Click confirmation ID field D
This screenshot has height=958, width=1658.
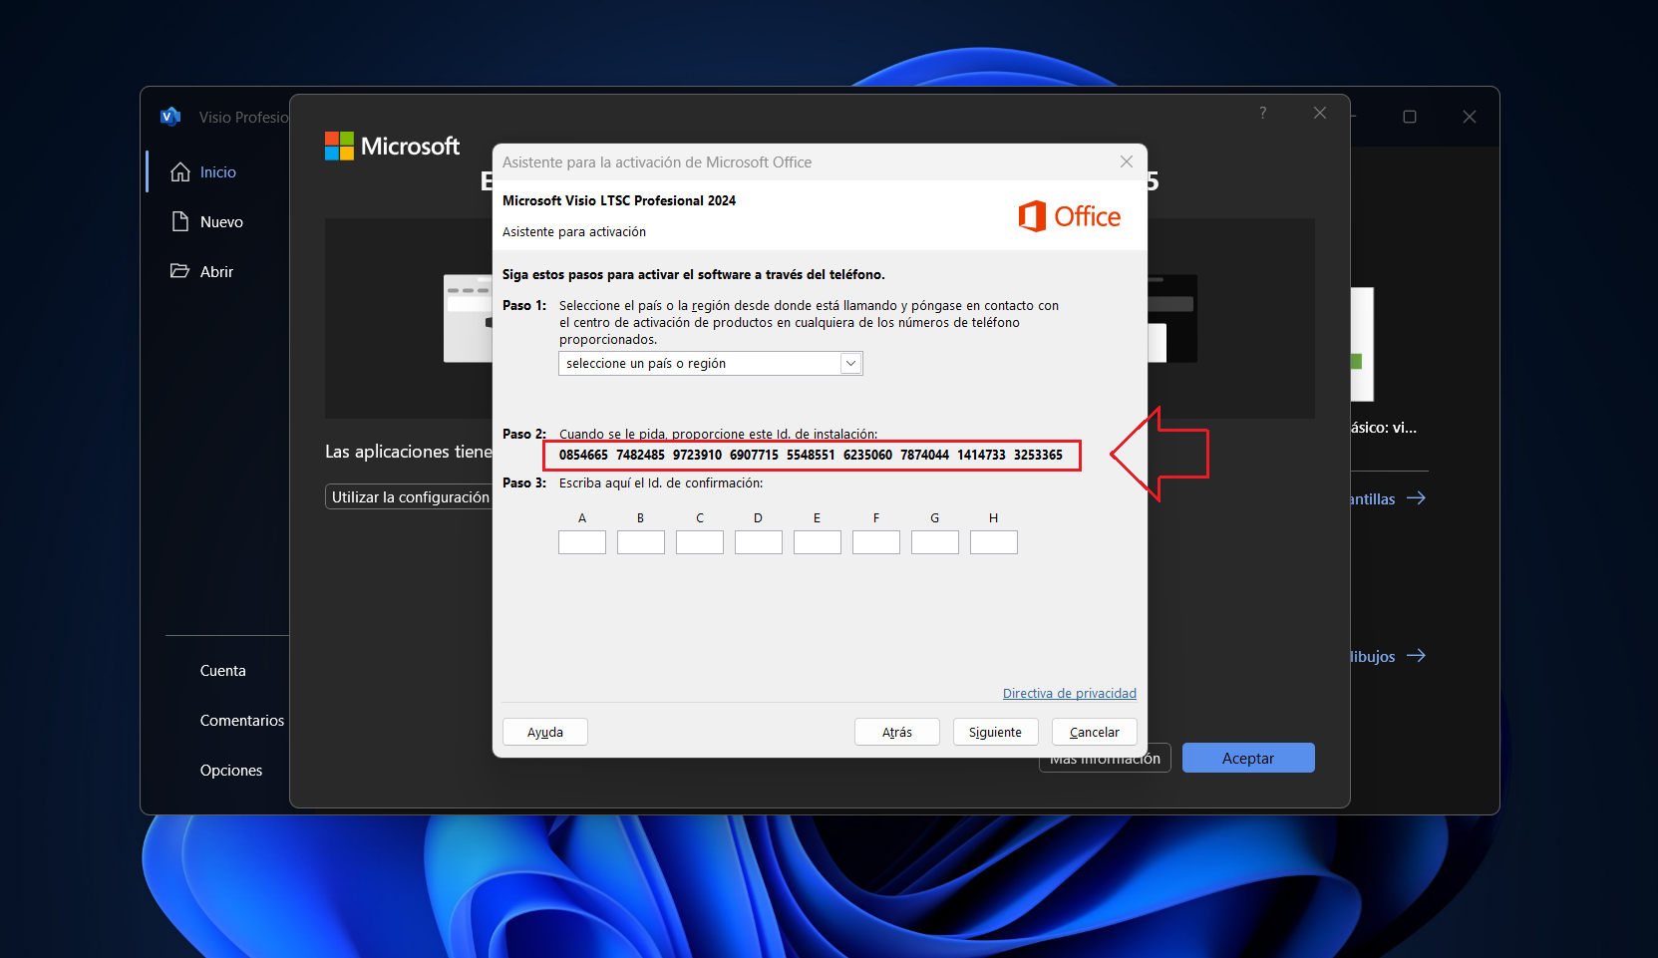(759, 542)
